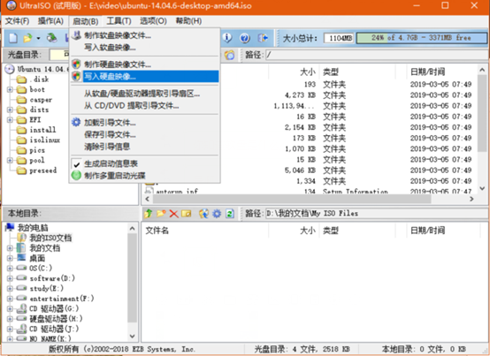Select the isolinux folder in tree
The height and width of the screenshot is (356, 490).
[45, 140]
